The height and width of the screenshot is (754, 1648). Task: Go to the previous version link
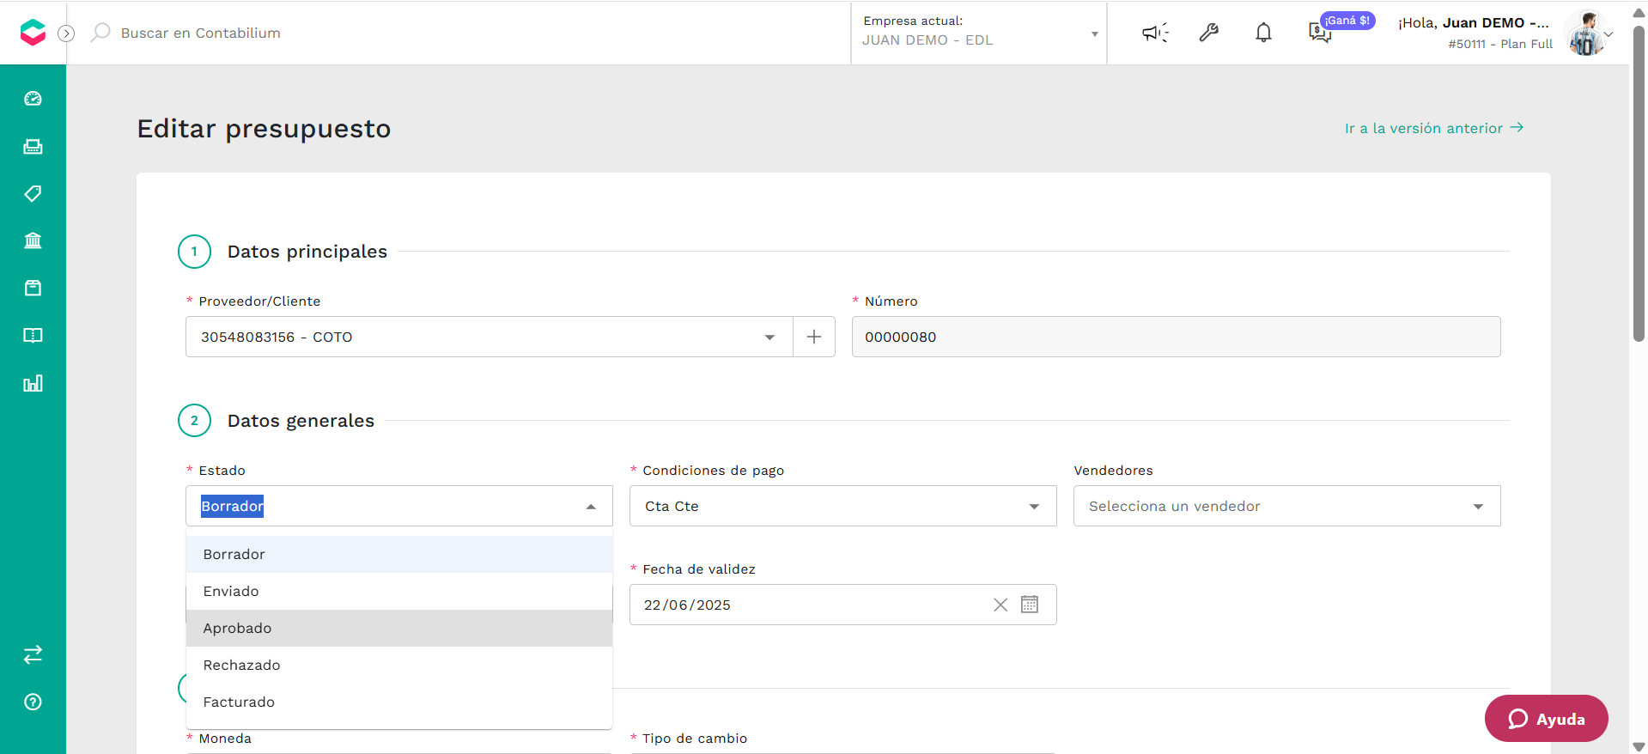(x=1433, y=128)
